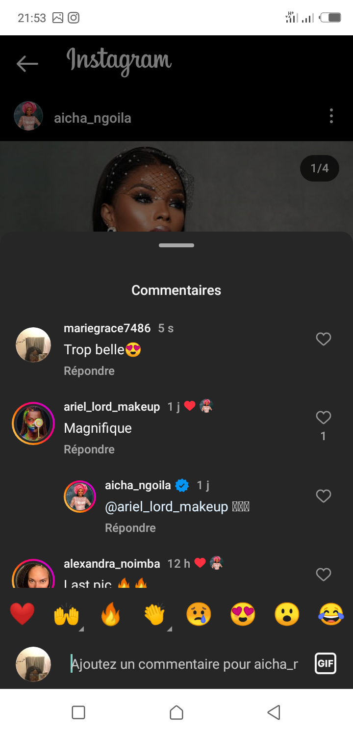Tap the back arrow icon
The width and height of the screenshot is (353, 736).
click(x=27, y=63)
